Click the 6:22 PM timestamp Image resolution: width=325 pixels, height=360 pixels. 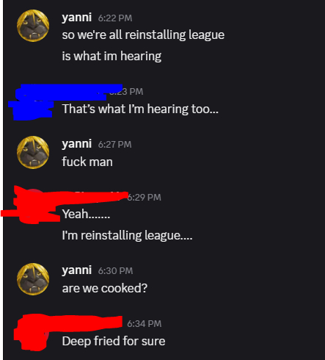[x=115, y=18]
